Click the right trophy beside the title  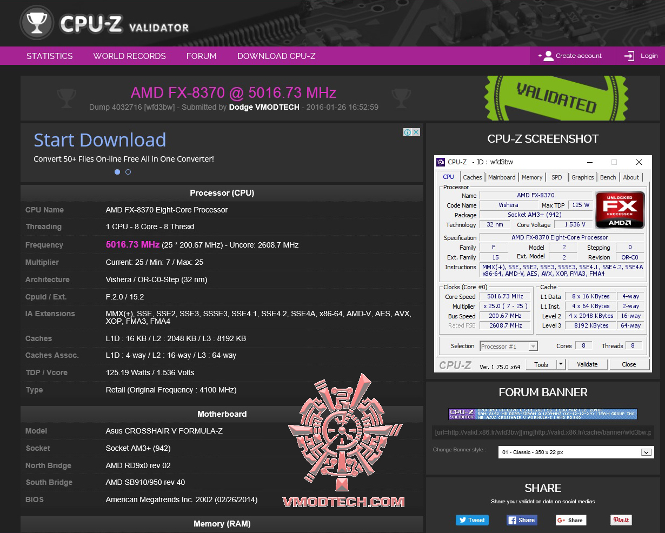401,98
